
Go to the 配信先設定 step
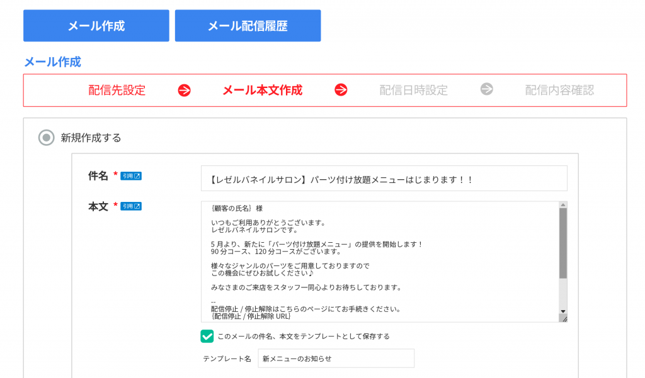click(117, 90)
